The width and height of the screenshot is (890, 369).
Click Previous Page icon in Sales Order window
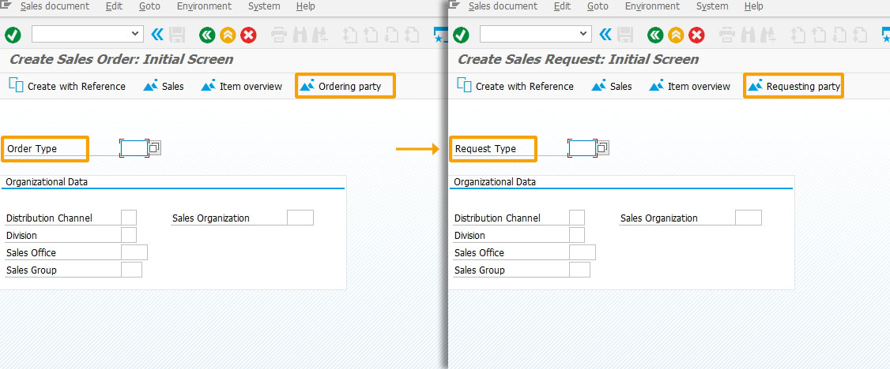371,35
